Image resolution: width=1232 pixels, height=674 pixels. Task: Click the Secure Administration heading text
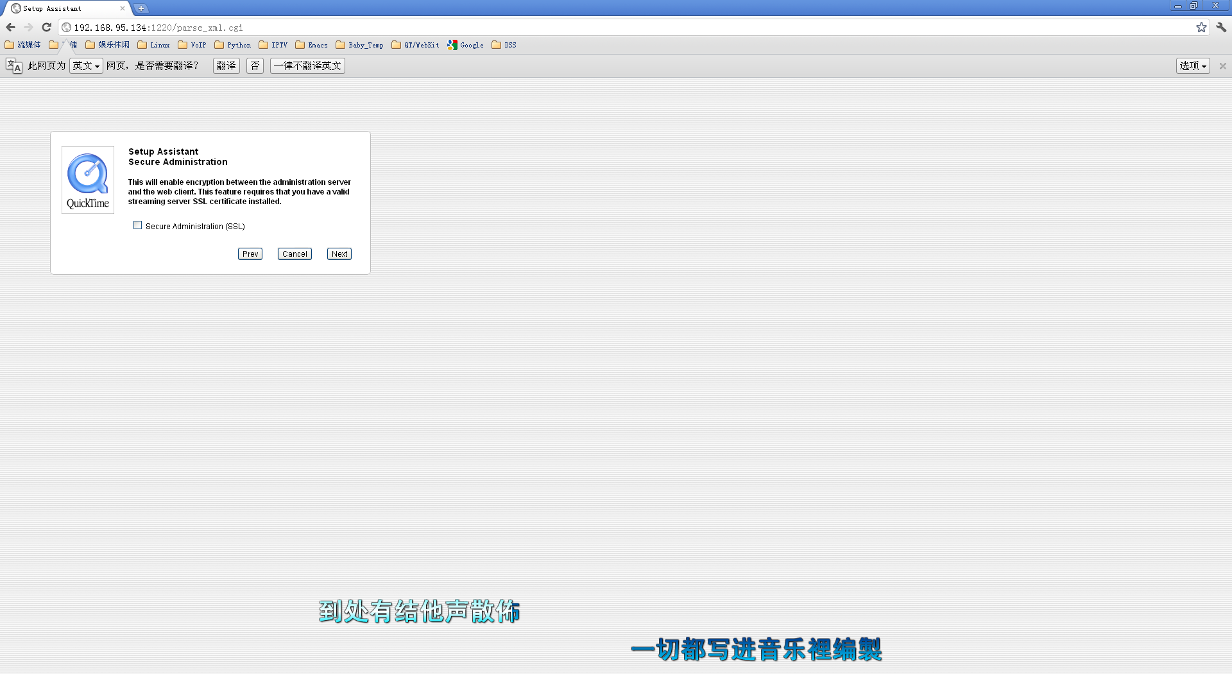click(178, 162)
